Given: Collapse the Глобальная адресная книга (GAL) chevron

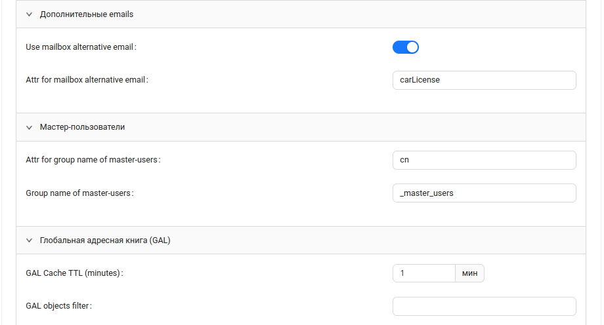Looking at the screenshot, I should pos(29,240).
